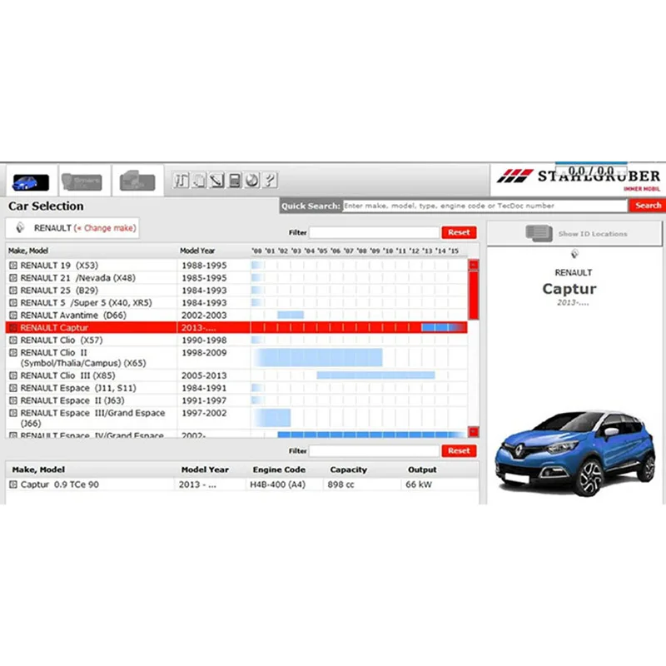The image size is (666, 666).
Task: Click the Clio III 2005-2013 timeline bar
Action: 376,375
